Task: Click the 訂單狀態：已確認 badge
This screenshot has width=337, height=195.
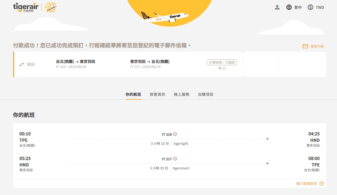Action: point(222,62)
